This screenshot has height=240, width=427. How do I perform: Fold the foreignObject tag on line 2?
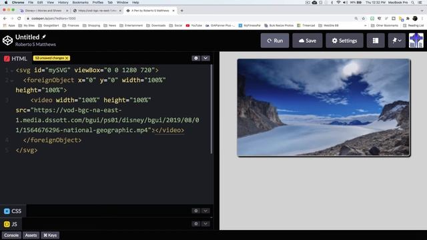click(x=12, y=81)
